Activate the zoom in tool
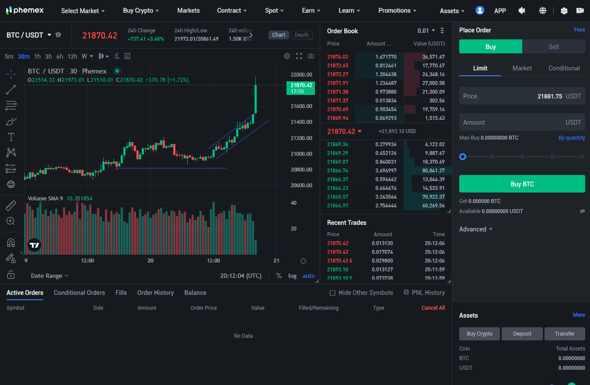The width and height of the screenshot is (590, 385). point(11,221)
